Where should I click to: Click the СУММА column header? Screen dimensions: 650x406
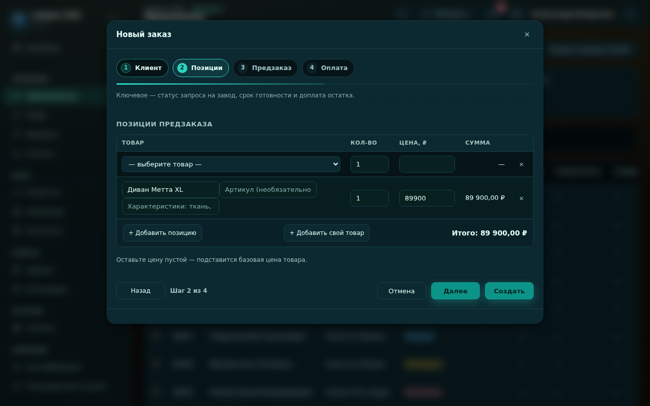click(478, 143)
